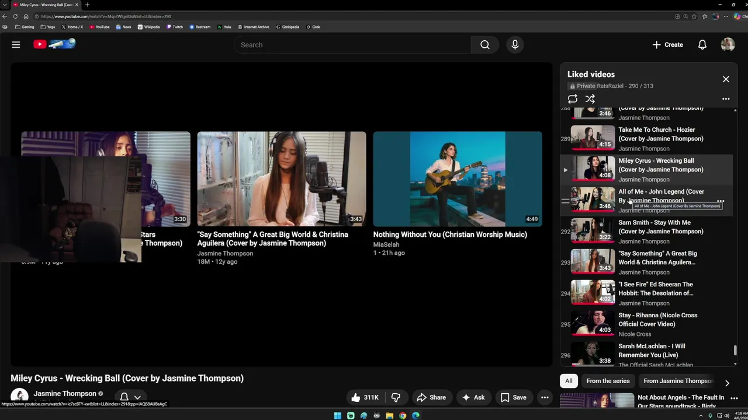Open playlist panel three-dot options
The height and width of the screenshot is (420, 748).
click(726, 99)
